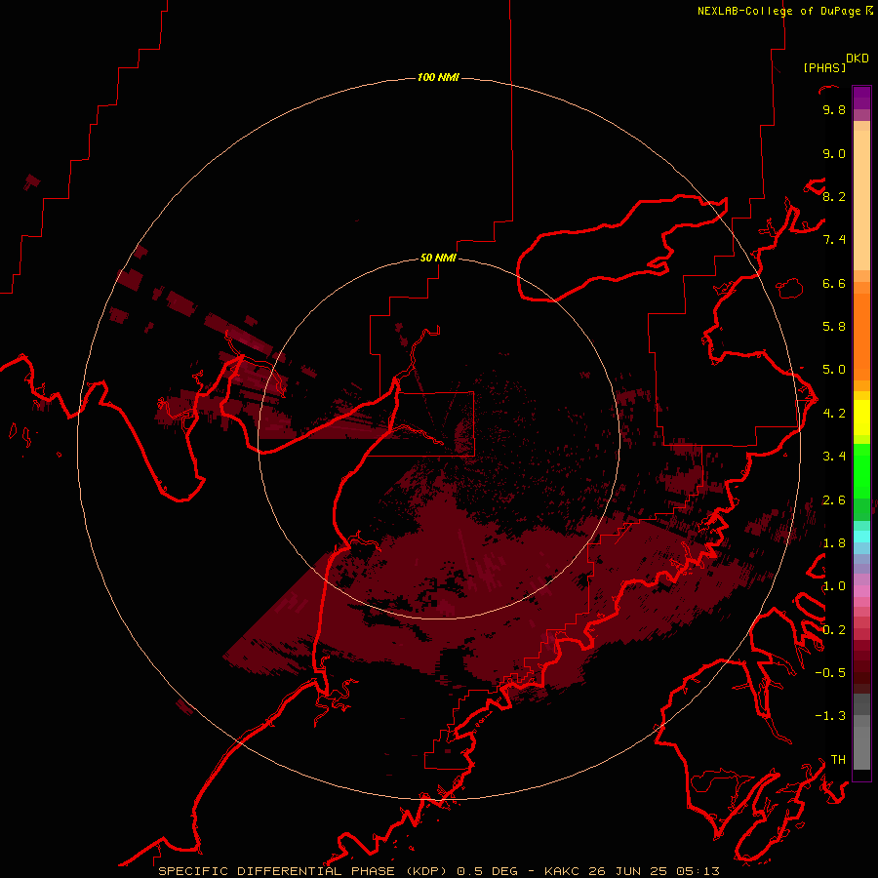Select the -1.3 scale value

tap(830, 716)
